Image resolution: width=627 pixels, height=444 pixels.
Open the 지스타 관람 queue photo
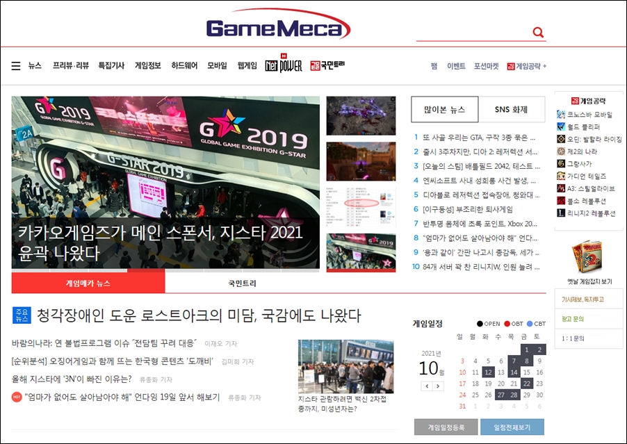pyautogui.click(x=346, y=366)
